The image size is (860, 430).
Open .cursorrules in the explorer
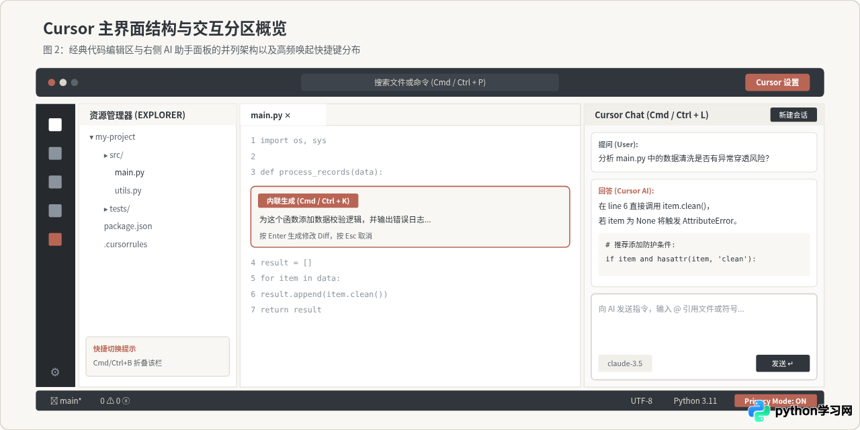pyautogui.click(x=126, y=245)
